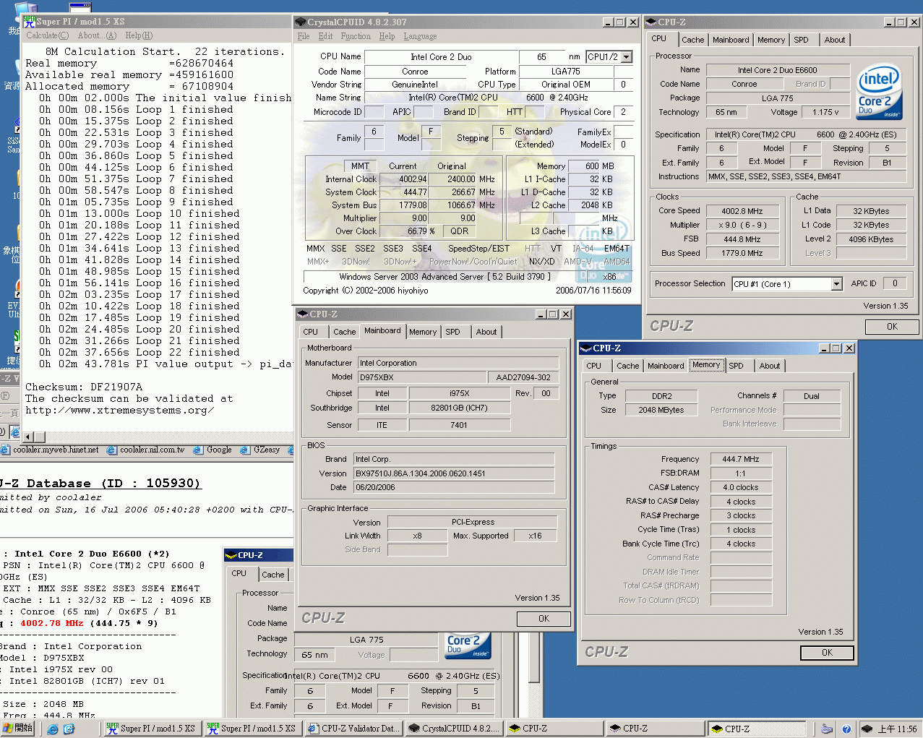Screen dimensions: 923x738
Task: Click the CPU Name field in CrystalCPUID
Action: coord(441,57)
